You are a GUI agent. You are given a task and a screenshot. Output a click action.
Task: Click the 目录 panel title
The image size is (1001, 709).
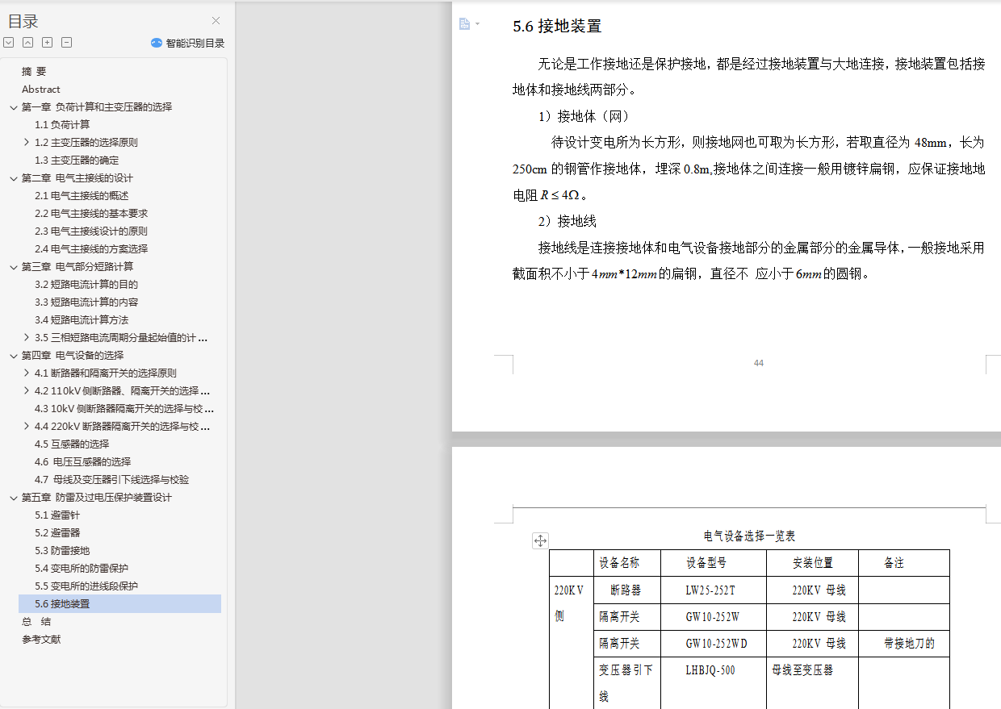[23, 21]
